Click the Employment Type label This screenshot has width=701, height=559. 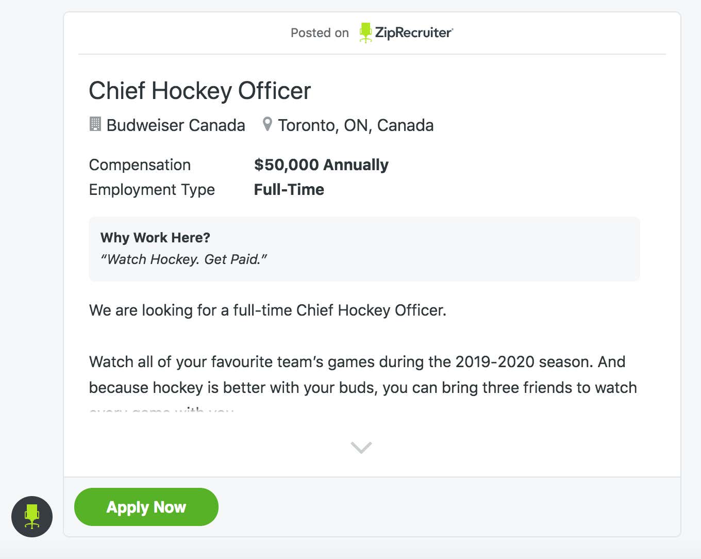click(152, 190)
